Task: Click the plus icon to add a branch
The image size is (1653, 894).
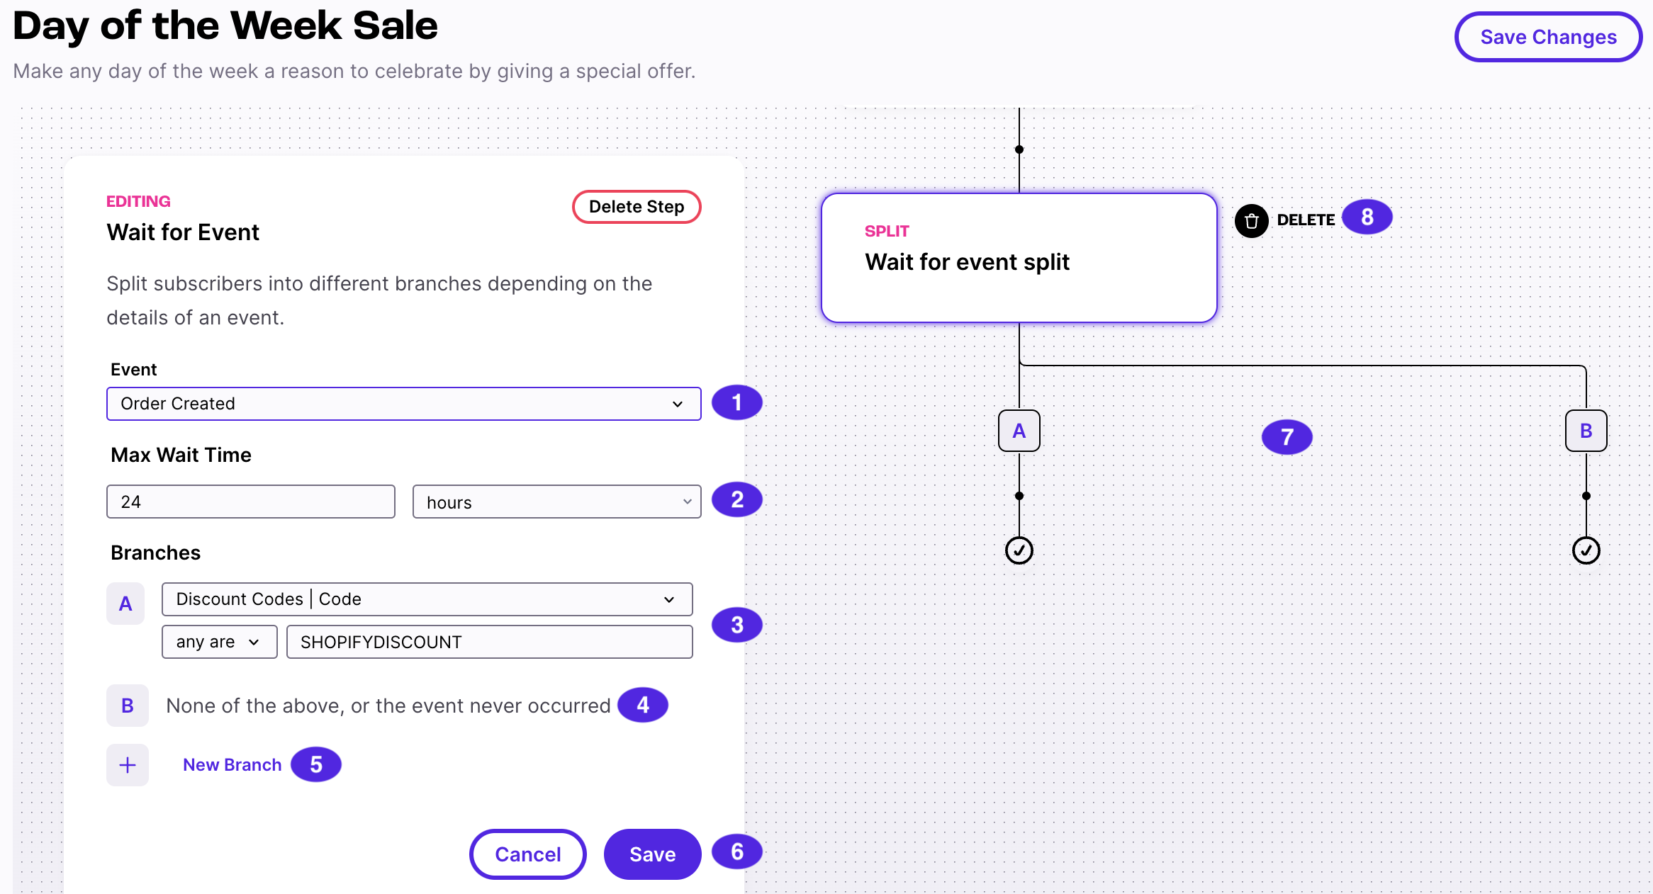Action: tap(127, 764)
